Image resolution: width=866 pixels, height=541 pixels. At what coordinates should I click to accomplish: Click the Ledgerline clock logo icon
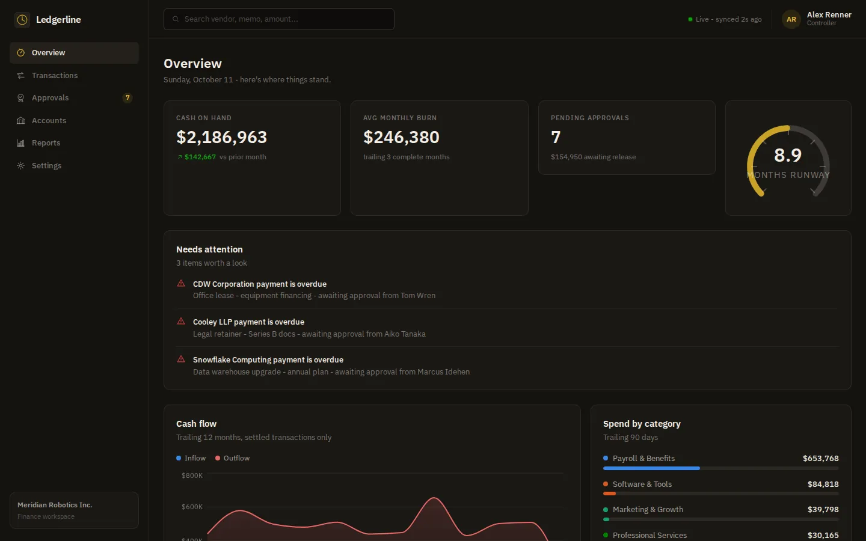(22, 20)
